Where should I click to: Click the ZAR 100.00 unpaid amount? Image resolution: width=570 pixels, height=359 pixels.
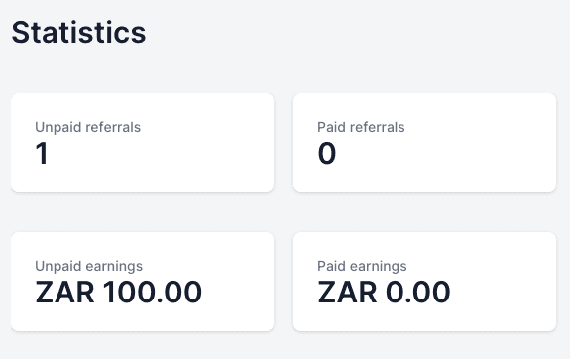[x=119, y=292]
